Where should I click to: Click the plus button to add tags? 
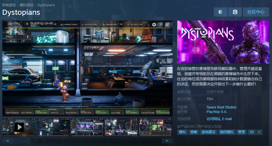(x=259, y=132)
